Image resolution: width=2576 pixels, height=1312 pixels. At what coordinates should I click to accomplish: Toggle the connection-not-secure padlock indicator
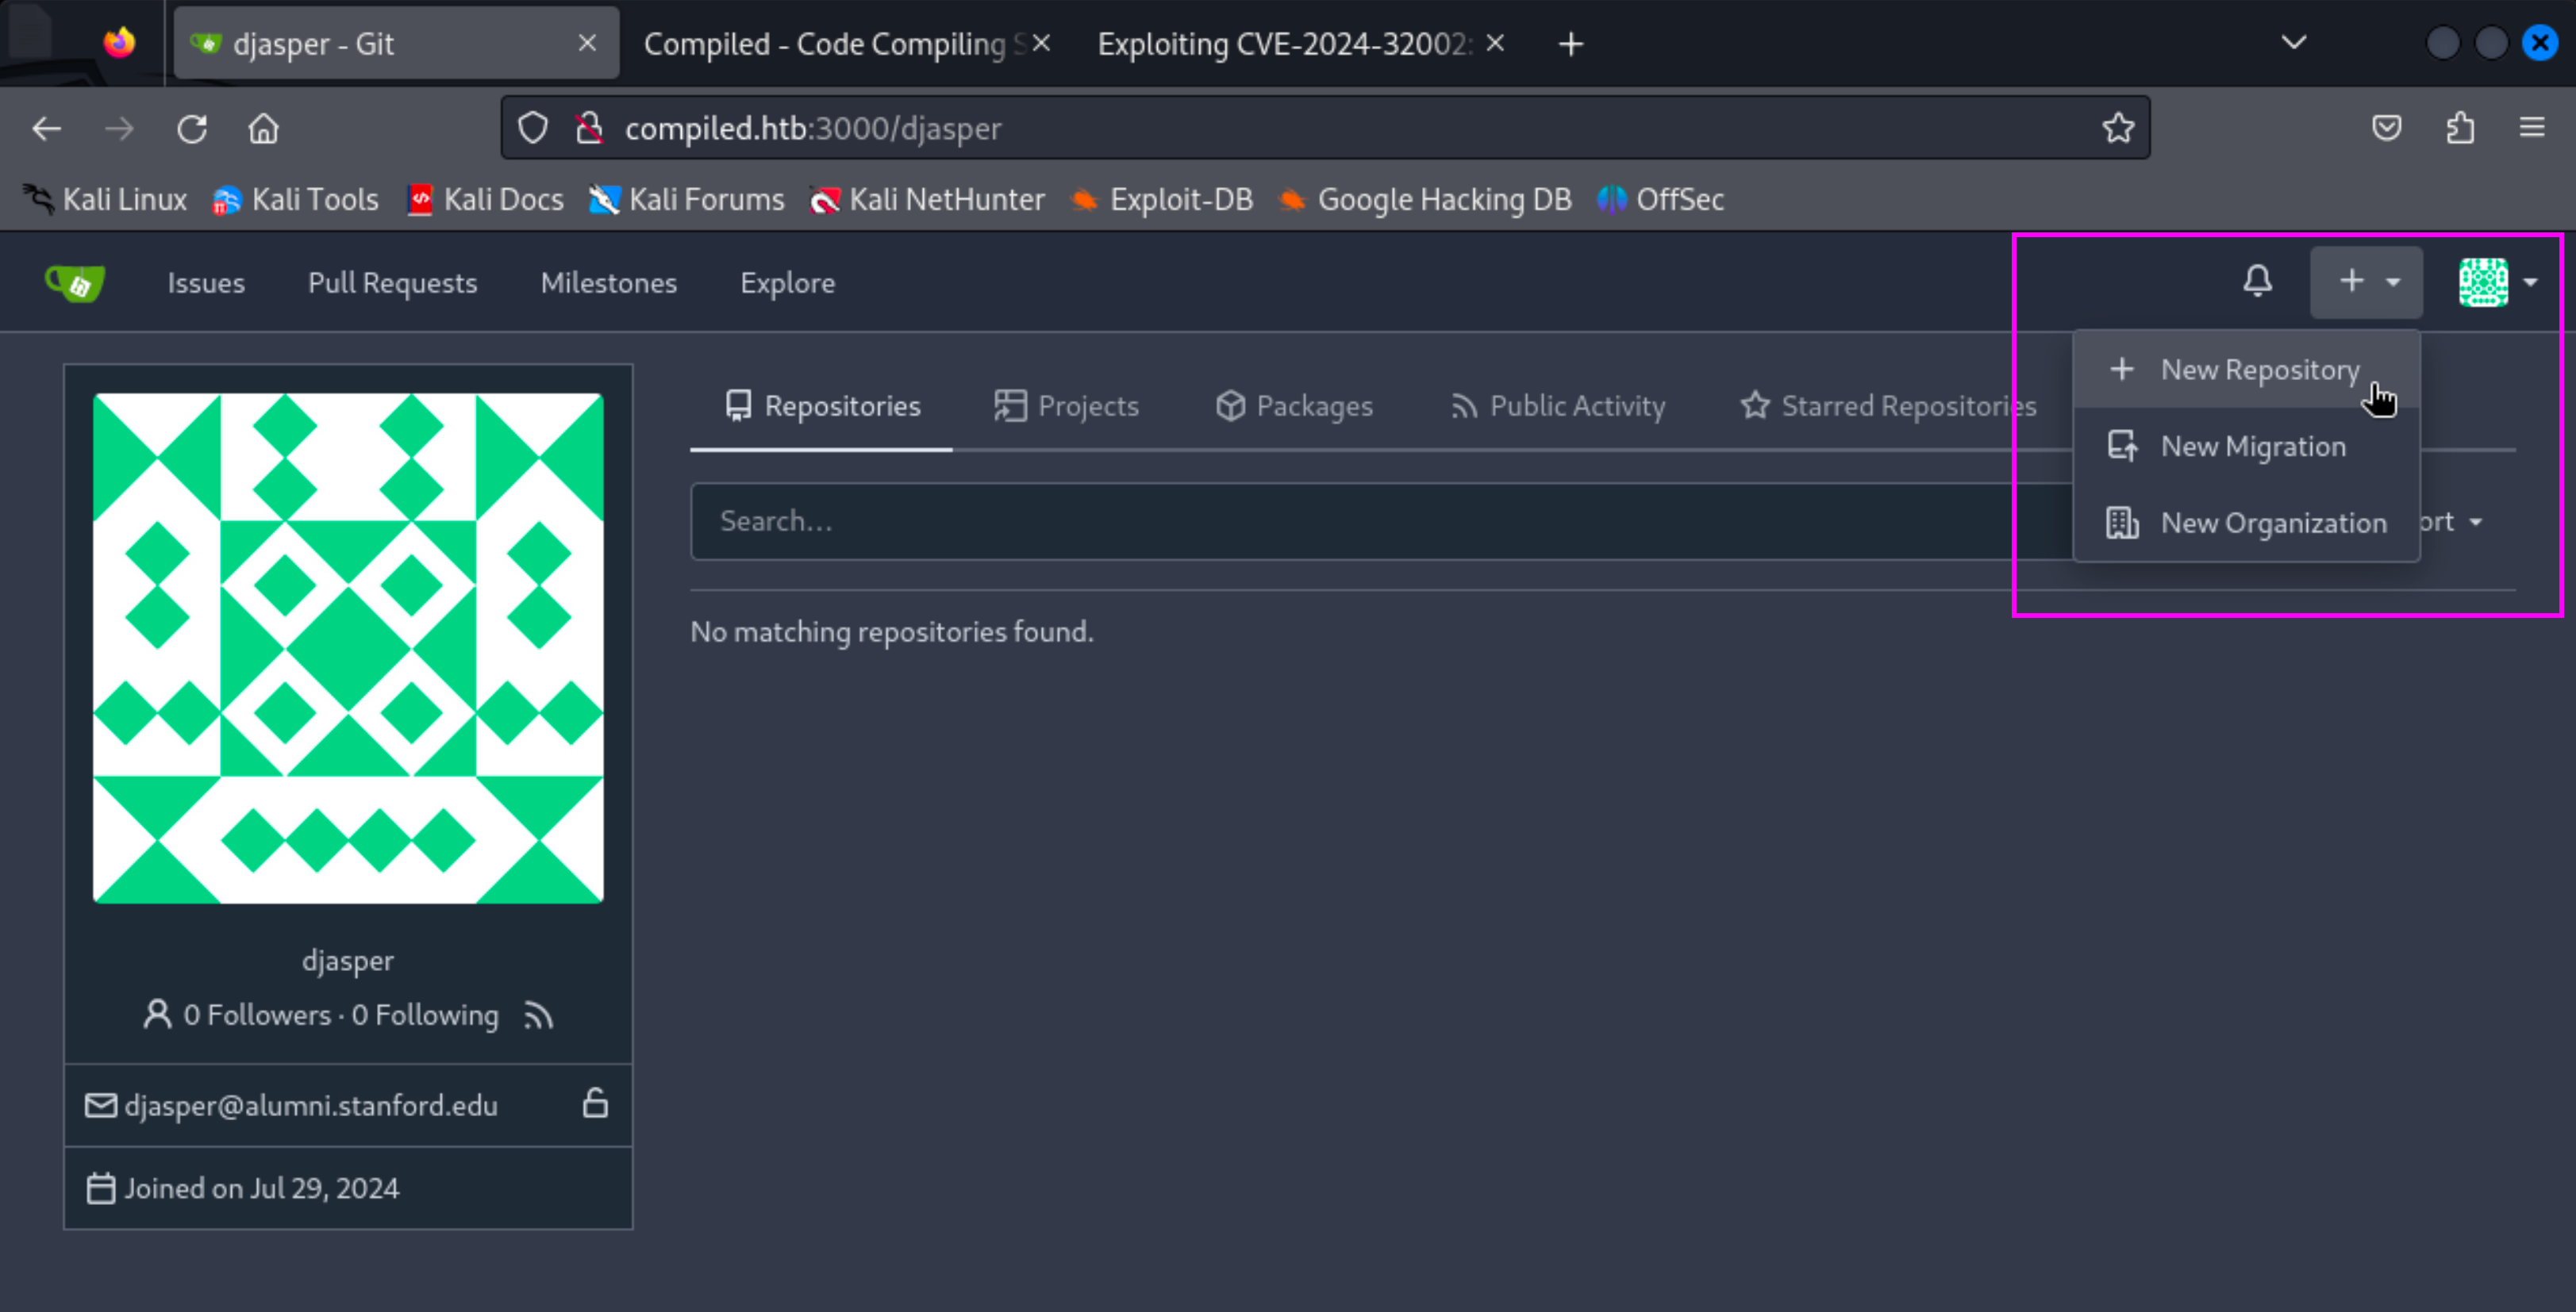click(x=590, y=128)
